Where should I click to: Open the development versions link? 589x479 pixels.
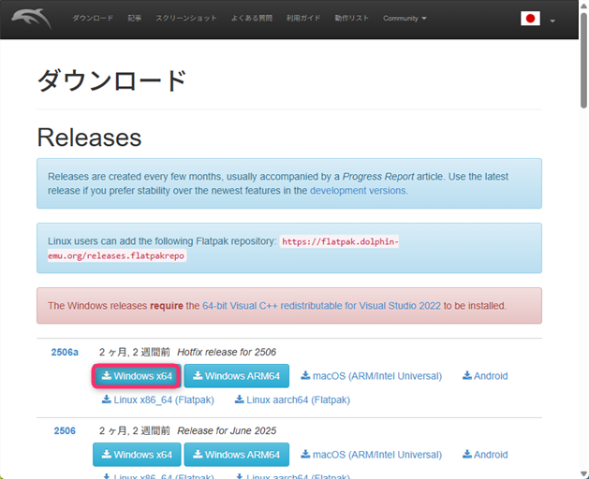358,190
